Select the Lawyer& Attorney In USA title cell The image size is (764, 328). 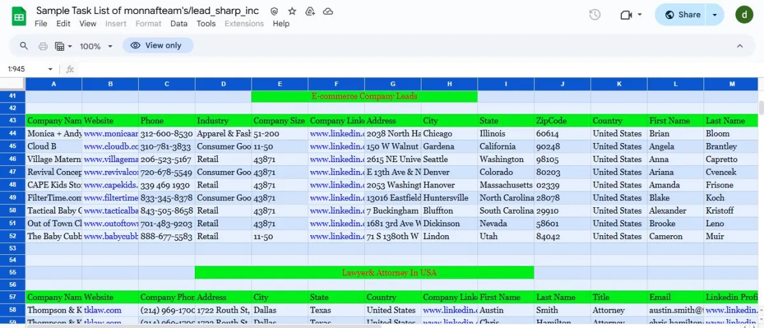[364, 272]
